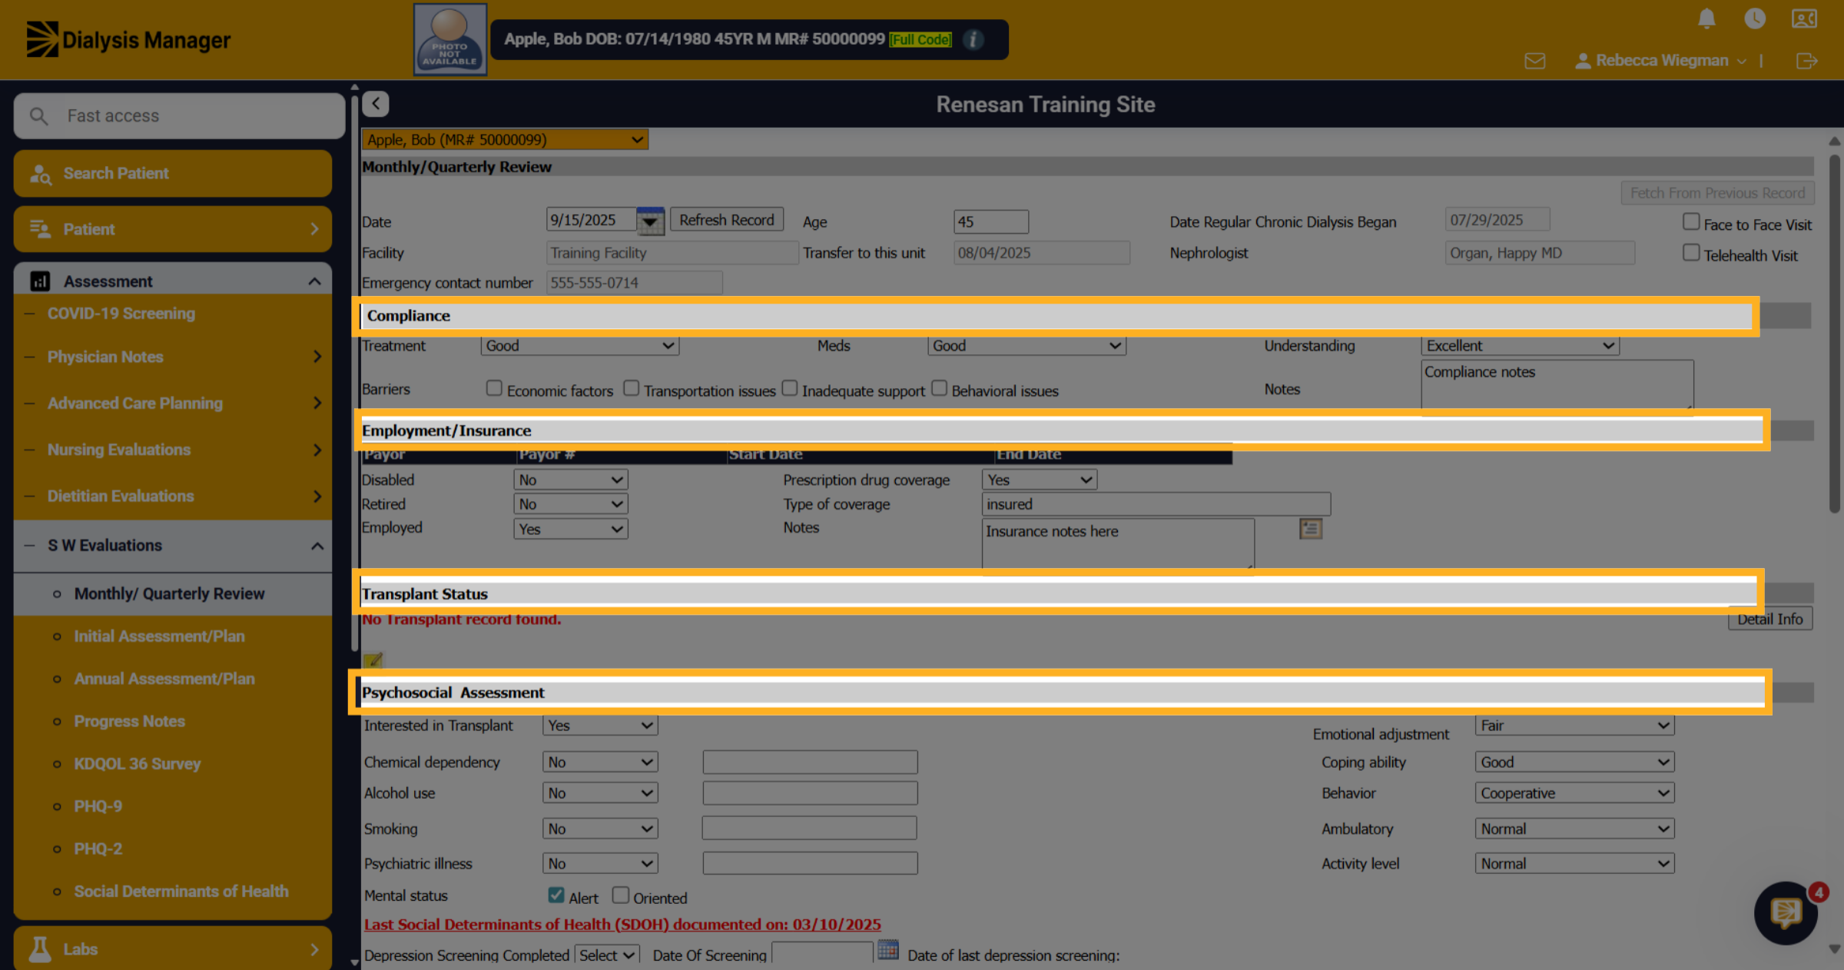Image resolution: width=1844 pixels, height=970 pixels.
Task: Click the patient photo thumbnail
Action: tap(450, 39)
